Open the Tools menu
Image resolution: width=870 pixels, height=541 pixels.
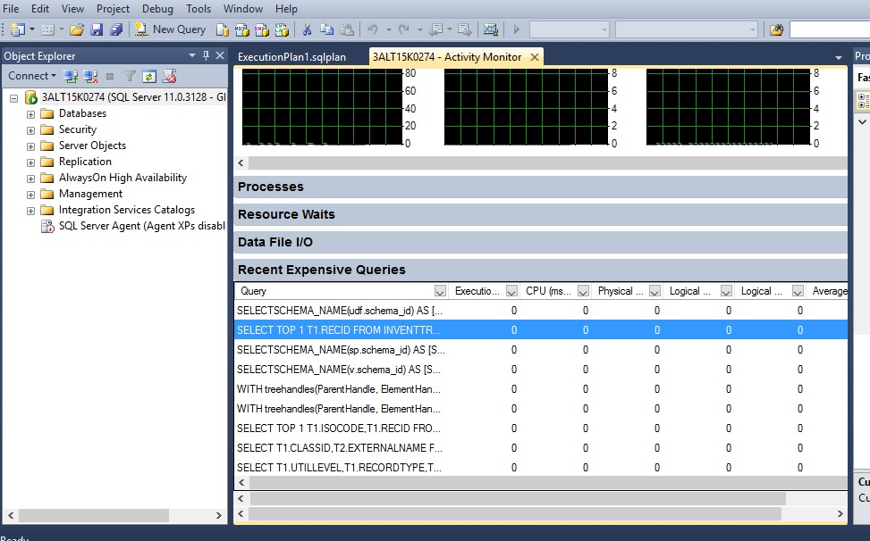pyautogui.click(x=198, y=9)
